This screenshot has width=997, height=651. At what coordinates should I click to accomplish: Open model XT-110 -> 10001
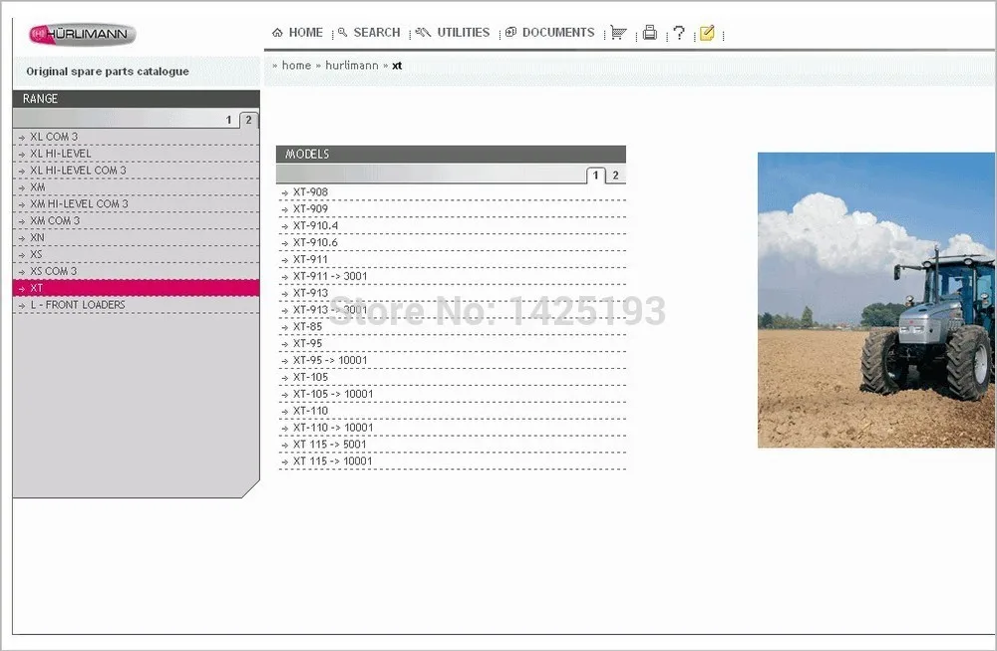pyautogui.click(x=452, y=428)
